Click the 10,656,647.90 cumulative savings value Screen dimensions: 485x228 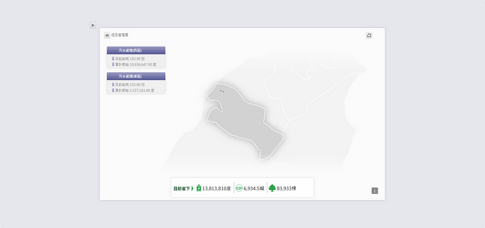click(x=141, y=65)
